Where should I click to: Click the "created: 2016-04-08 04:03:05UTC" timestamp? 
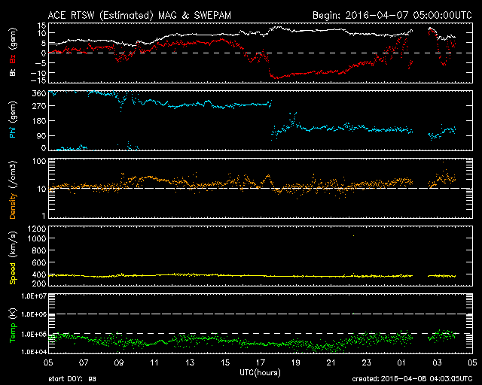point(412,379)
